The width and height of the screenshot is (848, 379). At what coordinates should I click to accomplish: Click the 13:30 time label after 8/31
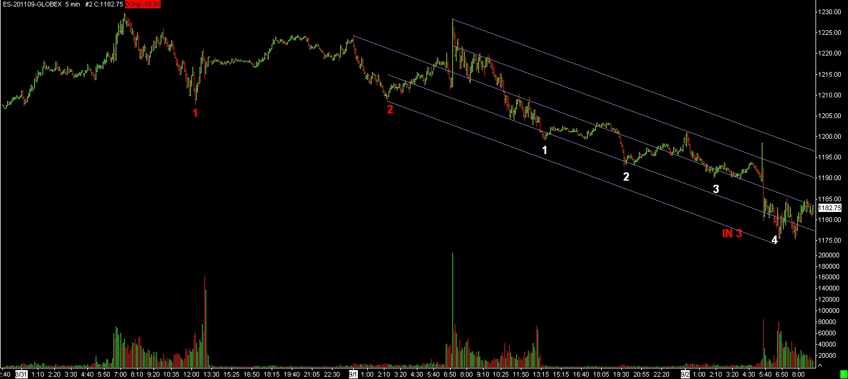(x=211, y=374)
